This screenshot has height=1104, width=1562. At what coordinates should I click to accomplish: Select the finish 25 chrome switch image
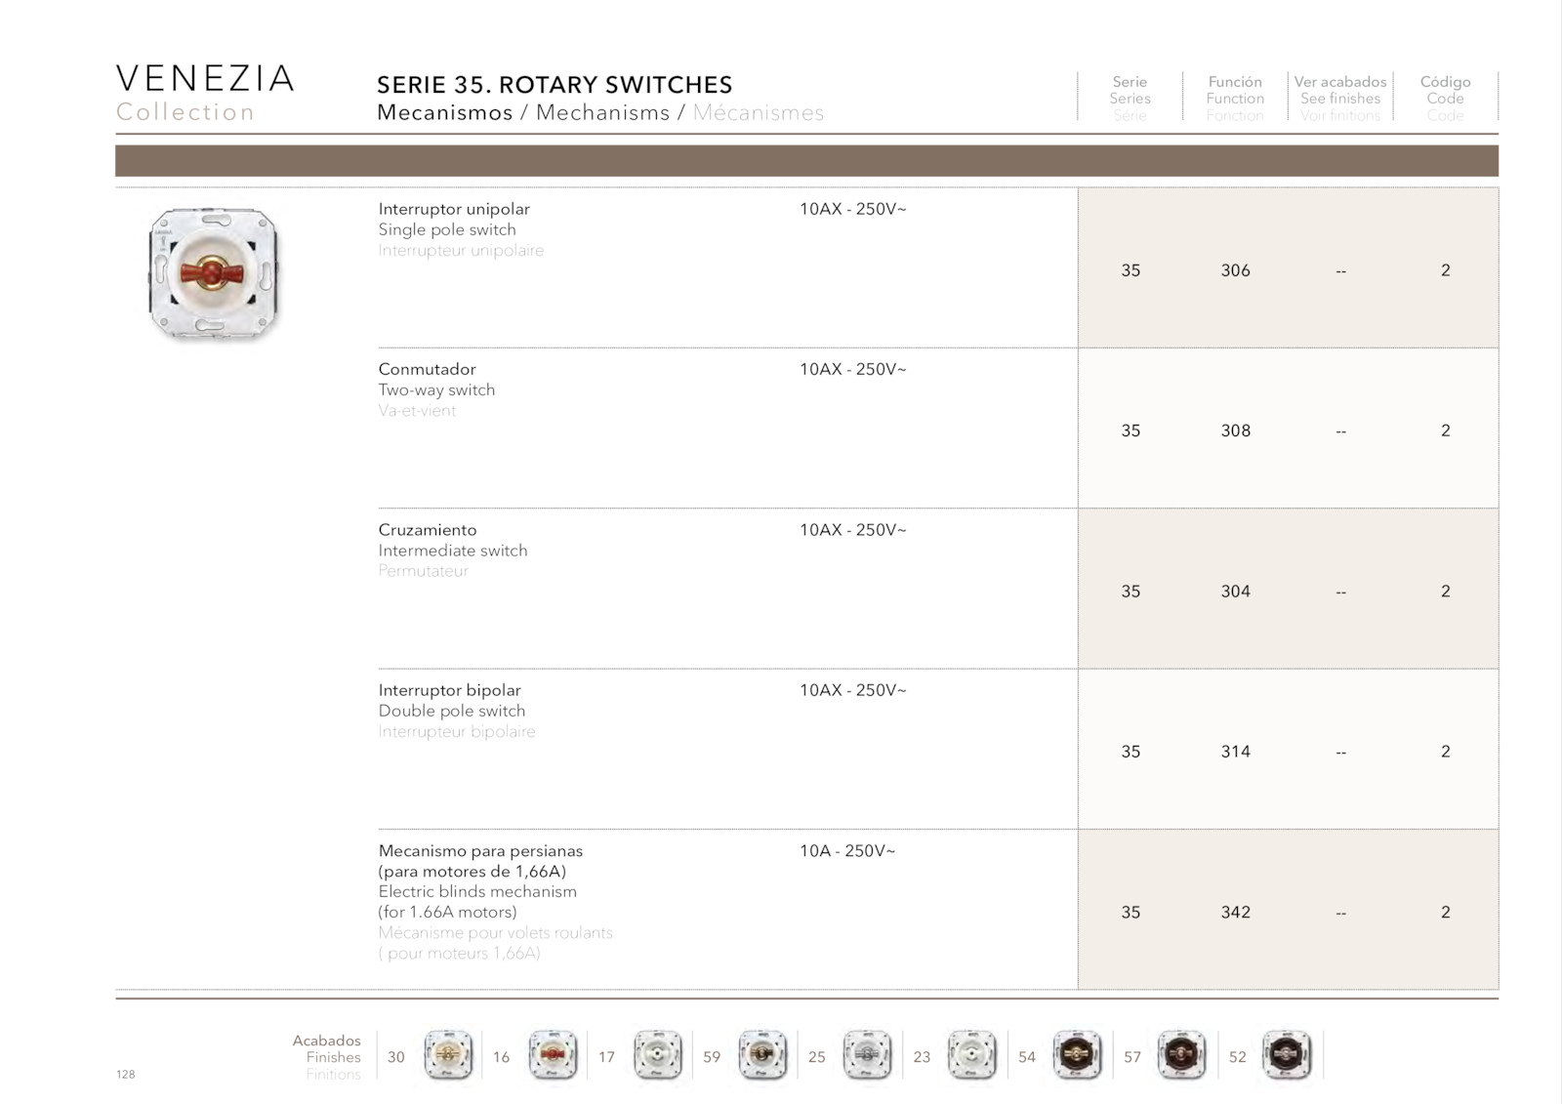pos(868,1056)
